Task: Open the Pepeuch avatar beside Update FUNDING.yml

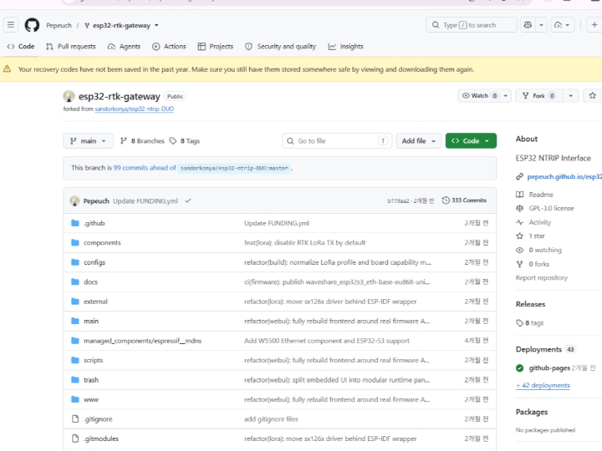Action: pos(74,201)
